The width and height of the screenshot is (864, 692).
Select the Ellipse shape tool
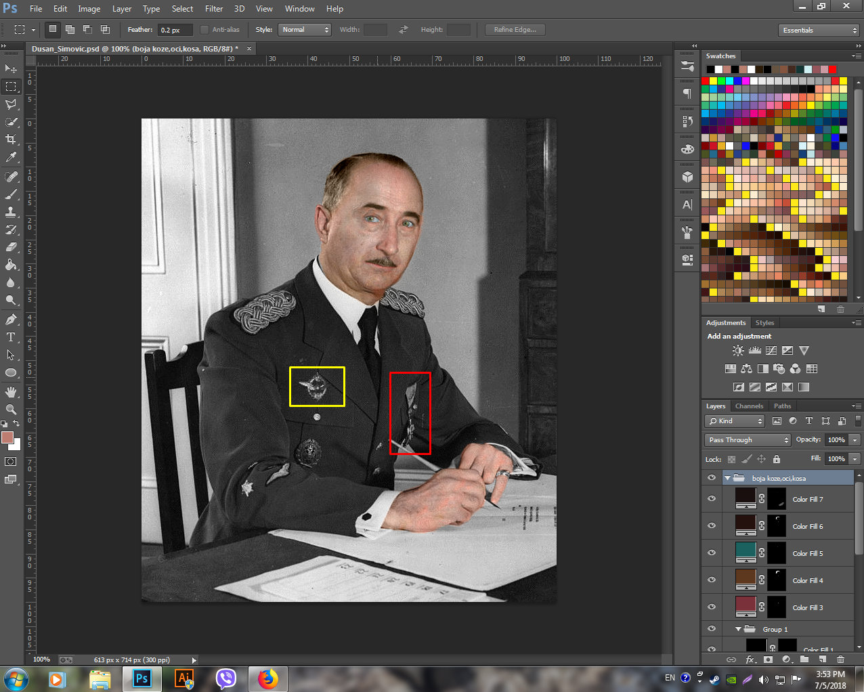pyautogui.click(x=11, y=372)
